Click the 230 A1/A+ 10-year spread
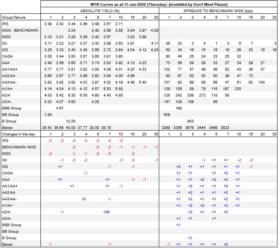 pos(238,89)
